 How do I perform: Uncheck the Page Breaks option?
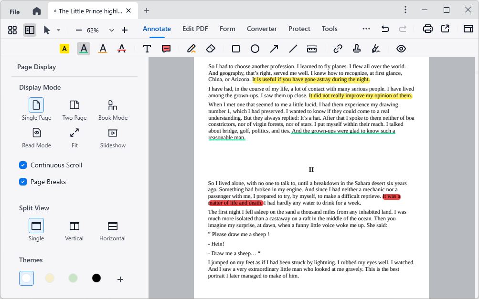[23, 182]
